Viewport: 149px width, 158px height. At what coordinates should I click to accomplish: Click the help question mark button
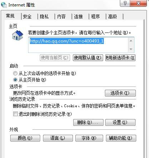[x=125, y=3]
